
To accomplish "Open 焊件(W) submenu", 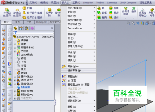I will tap(78, 56).
